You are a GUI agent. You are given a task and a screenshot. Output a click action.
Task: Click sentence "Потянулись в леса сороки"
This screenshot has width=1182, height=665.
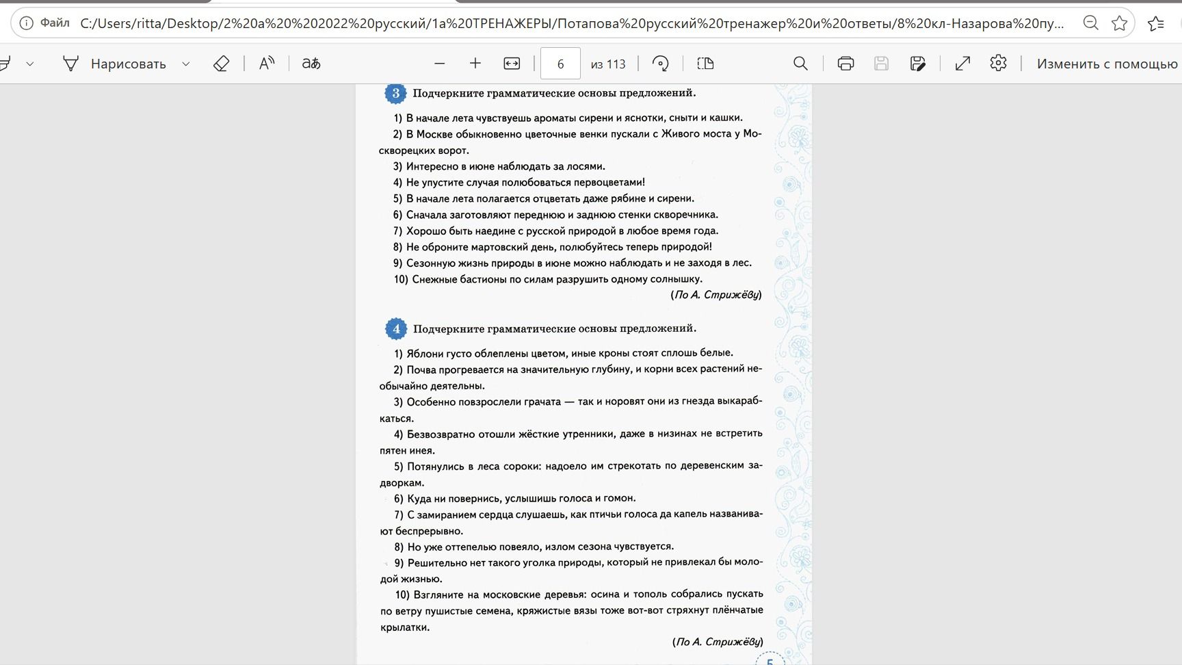[x=571, y=473]
